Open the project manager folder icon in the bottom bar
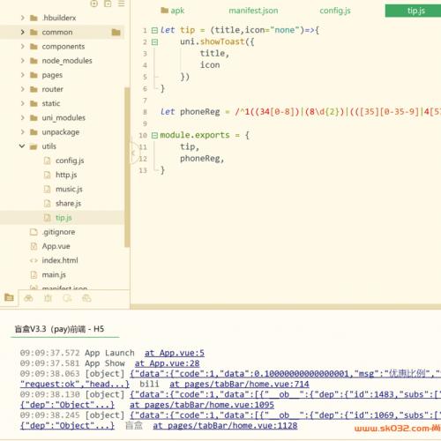Image resolution: width=441 pixels, height=441 pixels. tap(9, 297)
